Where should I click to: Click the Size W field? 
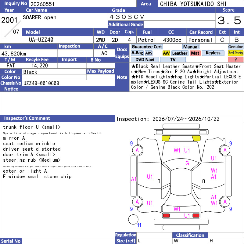[x=190, y=241]
